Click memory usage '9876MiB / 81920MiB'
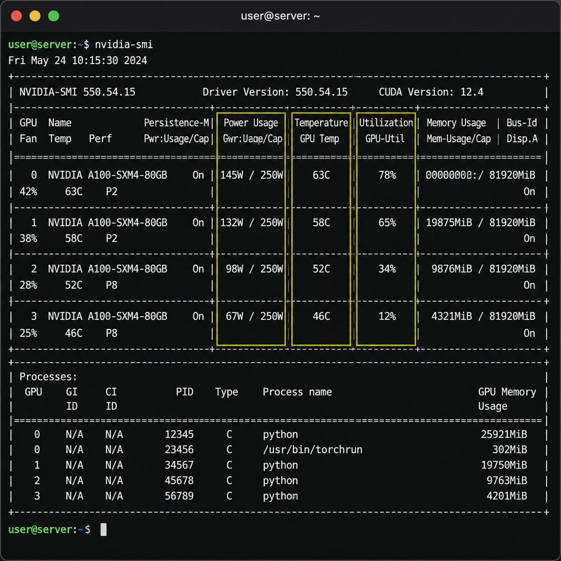This screenshot has width=561, height=561. tap(483, 268)
